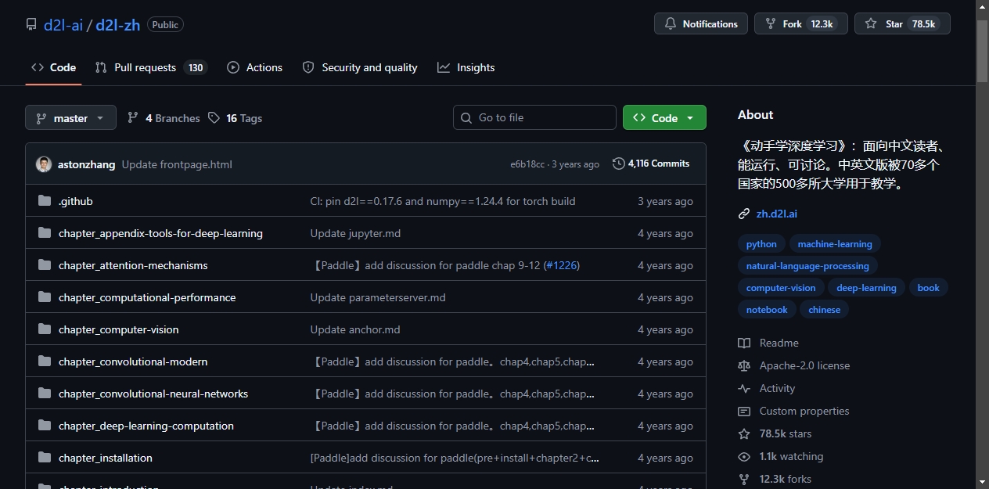The width and height of the screenshot is (989, 489).
Task: View the 4,116 Commits history
Action: click(651, 164)
